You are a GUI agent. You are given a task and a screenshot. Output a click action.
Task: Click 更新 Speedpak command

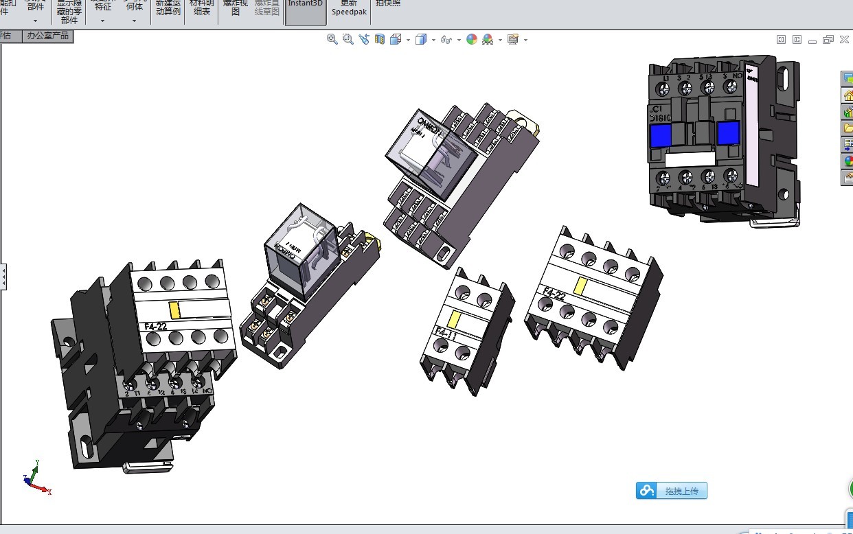click(349, 8)
